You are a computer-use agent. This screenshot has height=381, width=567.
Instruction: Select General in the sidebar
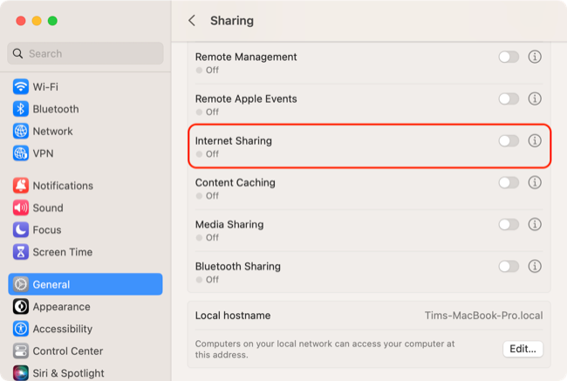coord(85,284)
